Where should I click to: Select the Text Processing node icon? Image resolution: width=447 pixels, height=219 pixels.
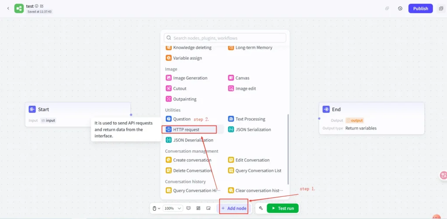[231, 119]
